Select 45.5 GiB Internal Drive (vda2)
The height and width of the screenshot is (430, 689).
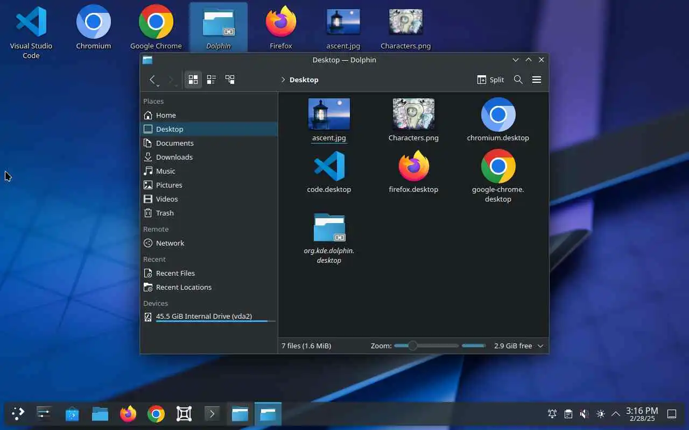pos(209,317)
